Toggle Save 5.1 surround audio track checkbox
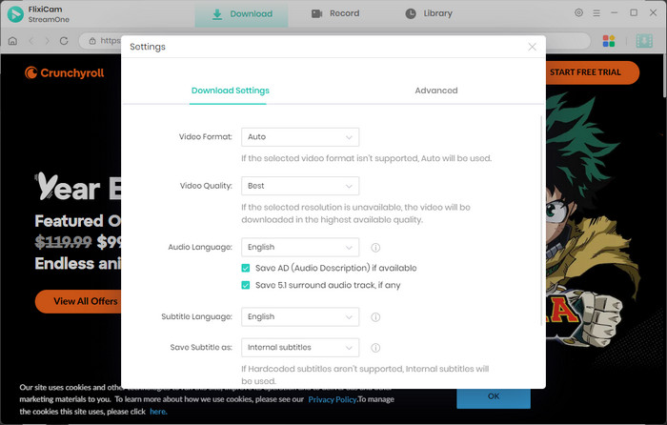667x425 pixels. 246,285
